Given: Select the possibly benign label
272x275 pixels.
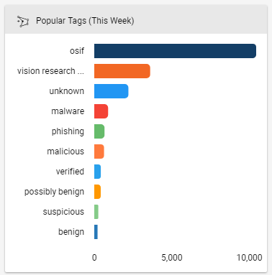Looking at the screenshot, I should (x=54, y=192).
